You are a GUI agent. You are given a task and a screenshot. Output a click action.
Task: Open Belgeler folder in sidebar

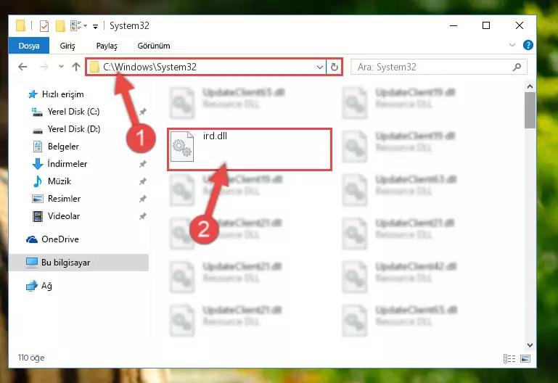click(x=63, y=147)
